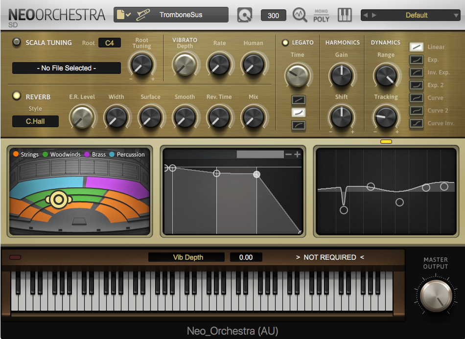Toggle the Brass section purple dot
465x339 pixels.
click(x=87, y=155)
